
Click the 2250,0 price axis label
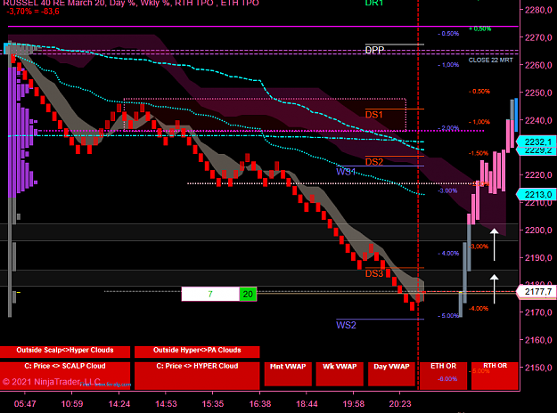click(538, 93)
